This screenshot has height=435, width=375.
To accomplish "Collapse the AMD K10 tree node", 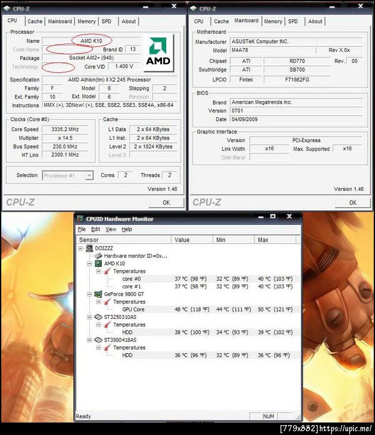I will 89,263.
